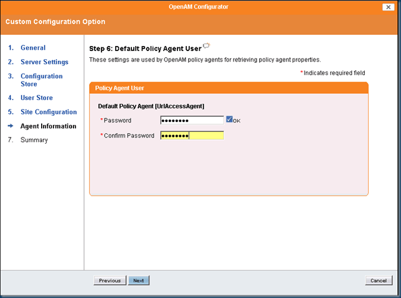The width and height of the screenshot is (401, 298).
Task: Click the help tooltip icon beside Step 6 heading
Action: (x=207, y=46)
